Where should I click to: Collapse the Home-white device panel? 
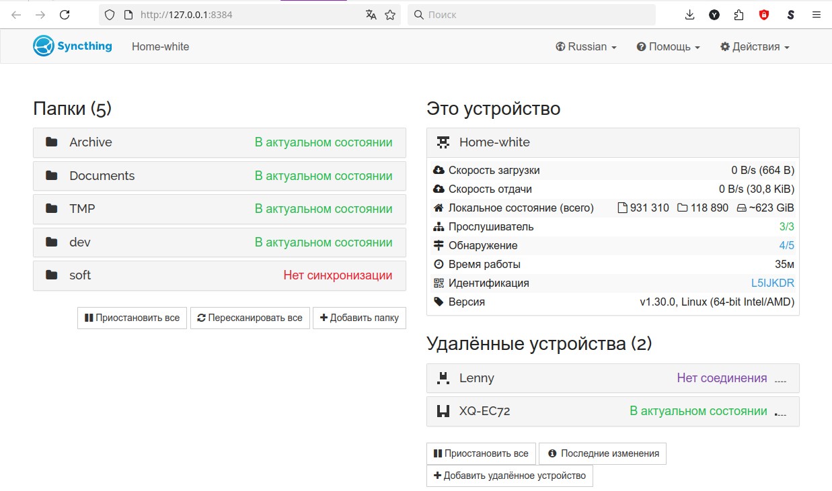pyautogui.click(x=613, y=142)
